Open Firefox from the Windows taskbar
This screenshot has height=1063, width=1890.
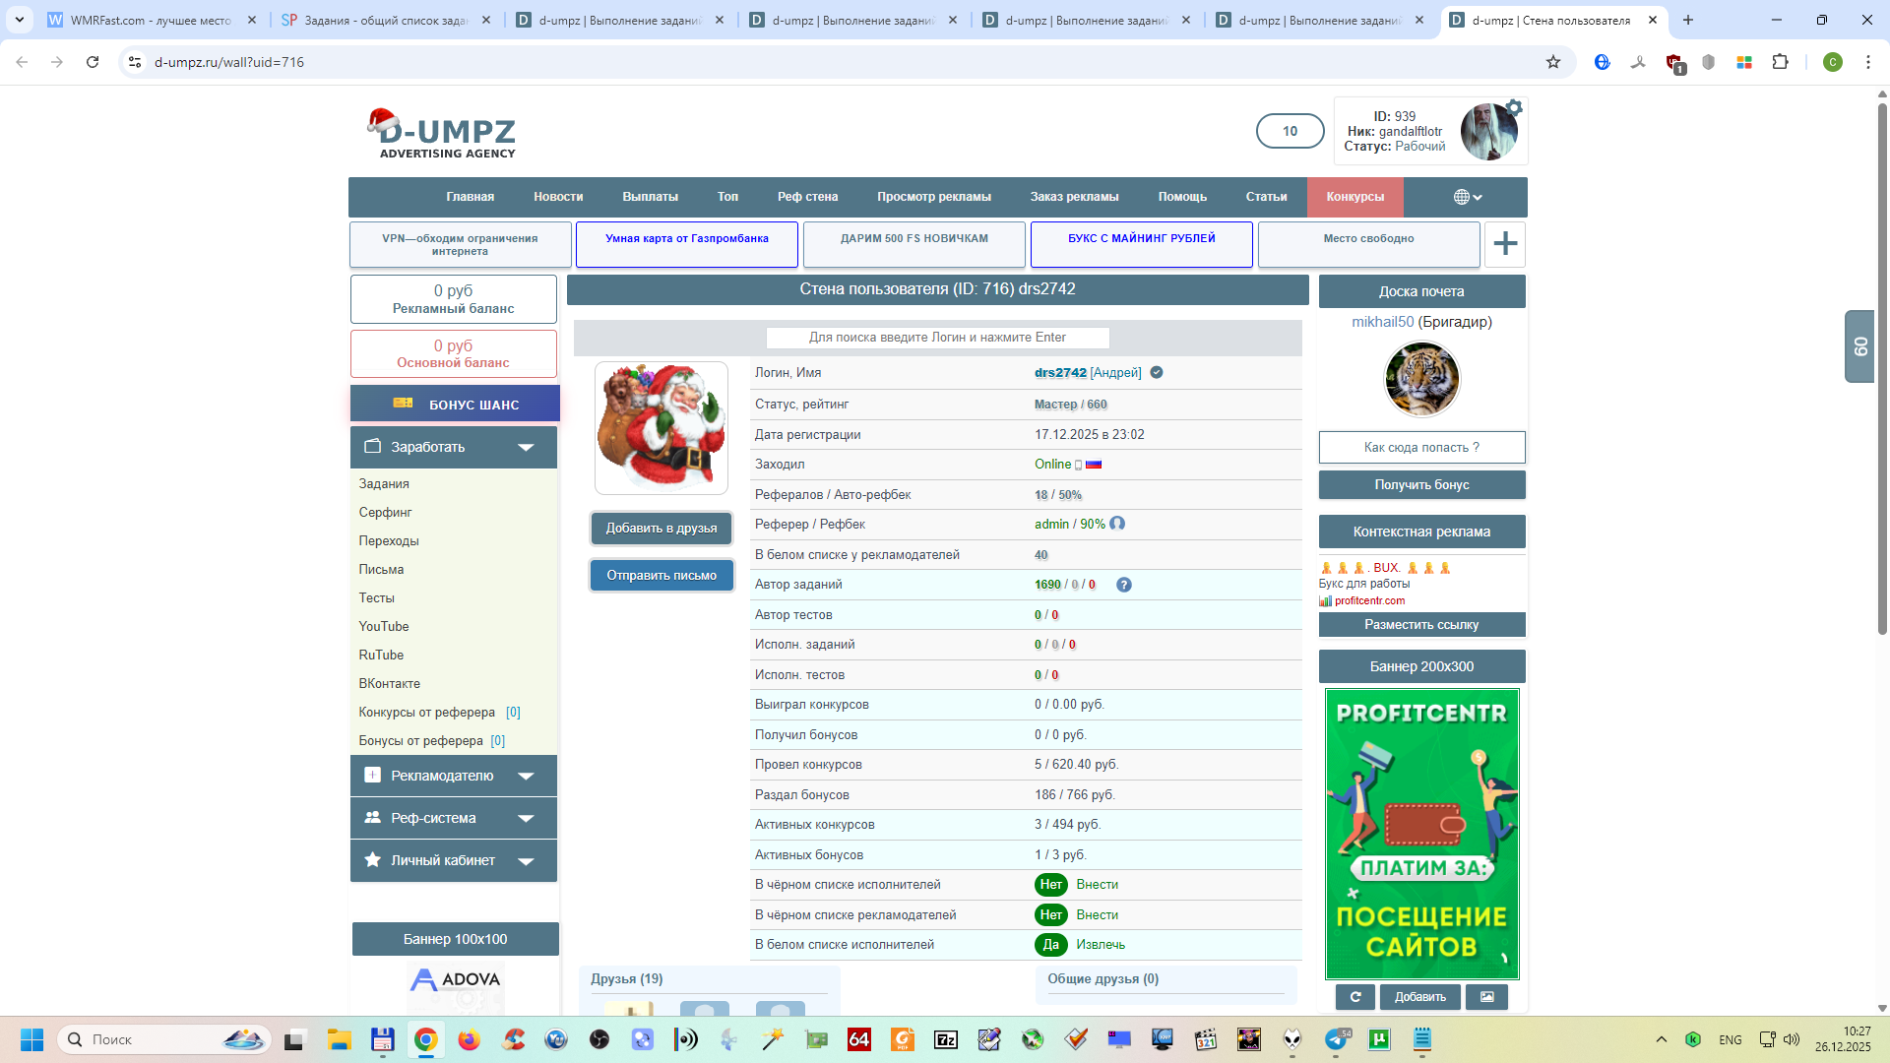469,1039
